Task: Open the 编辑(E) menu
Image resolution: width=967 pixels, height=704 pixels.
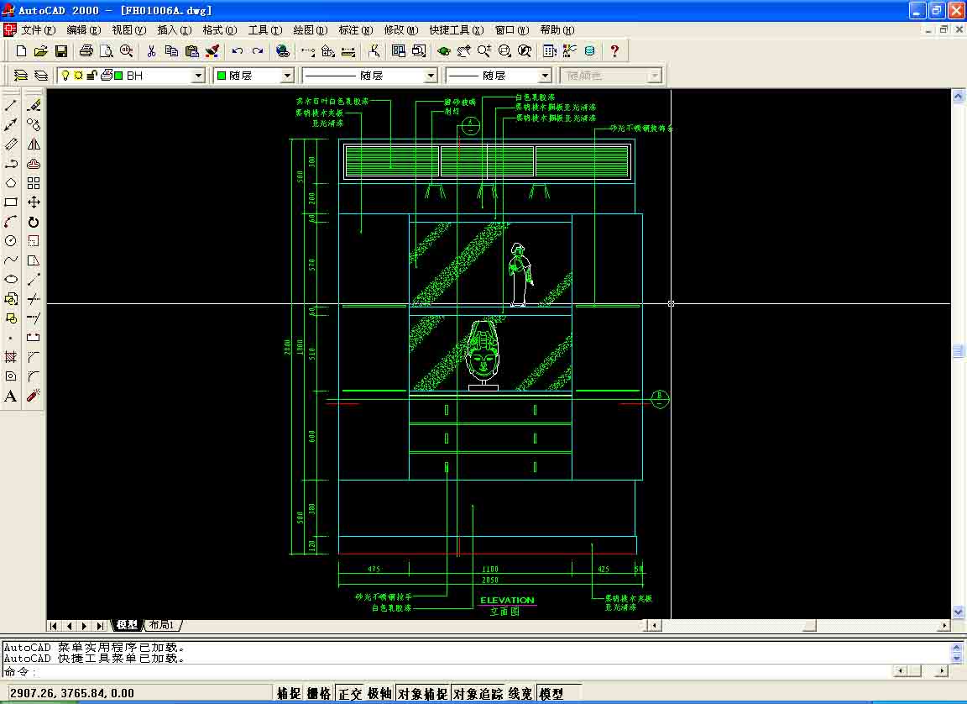Action: point(83,29)
